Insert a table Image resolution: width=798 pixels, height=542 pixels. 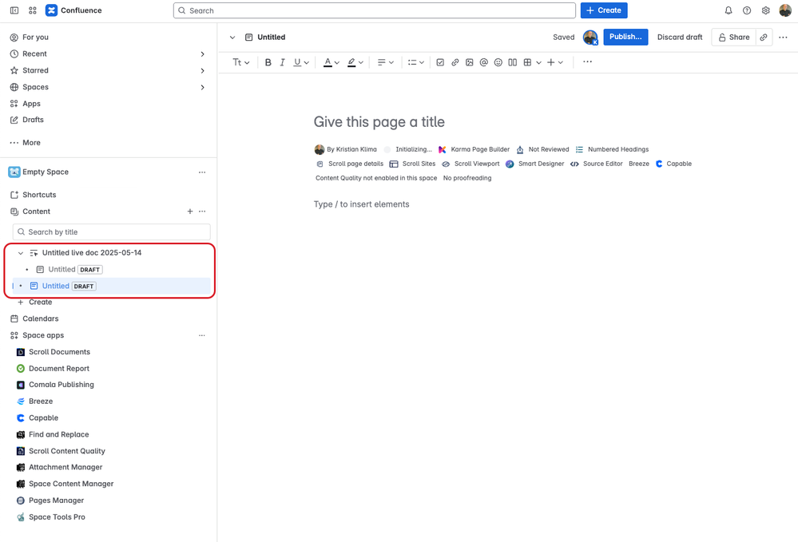527,62
